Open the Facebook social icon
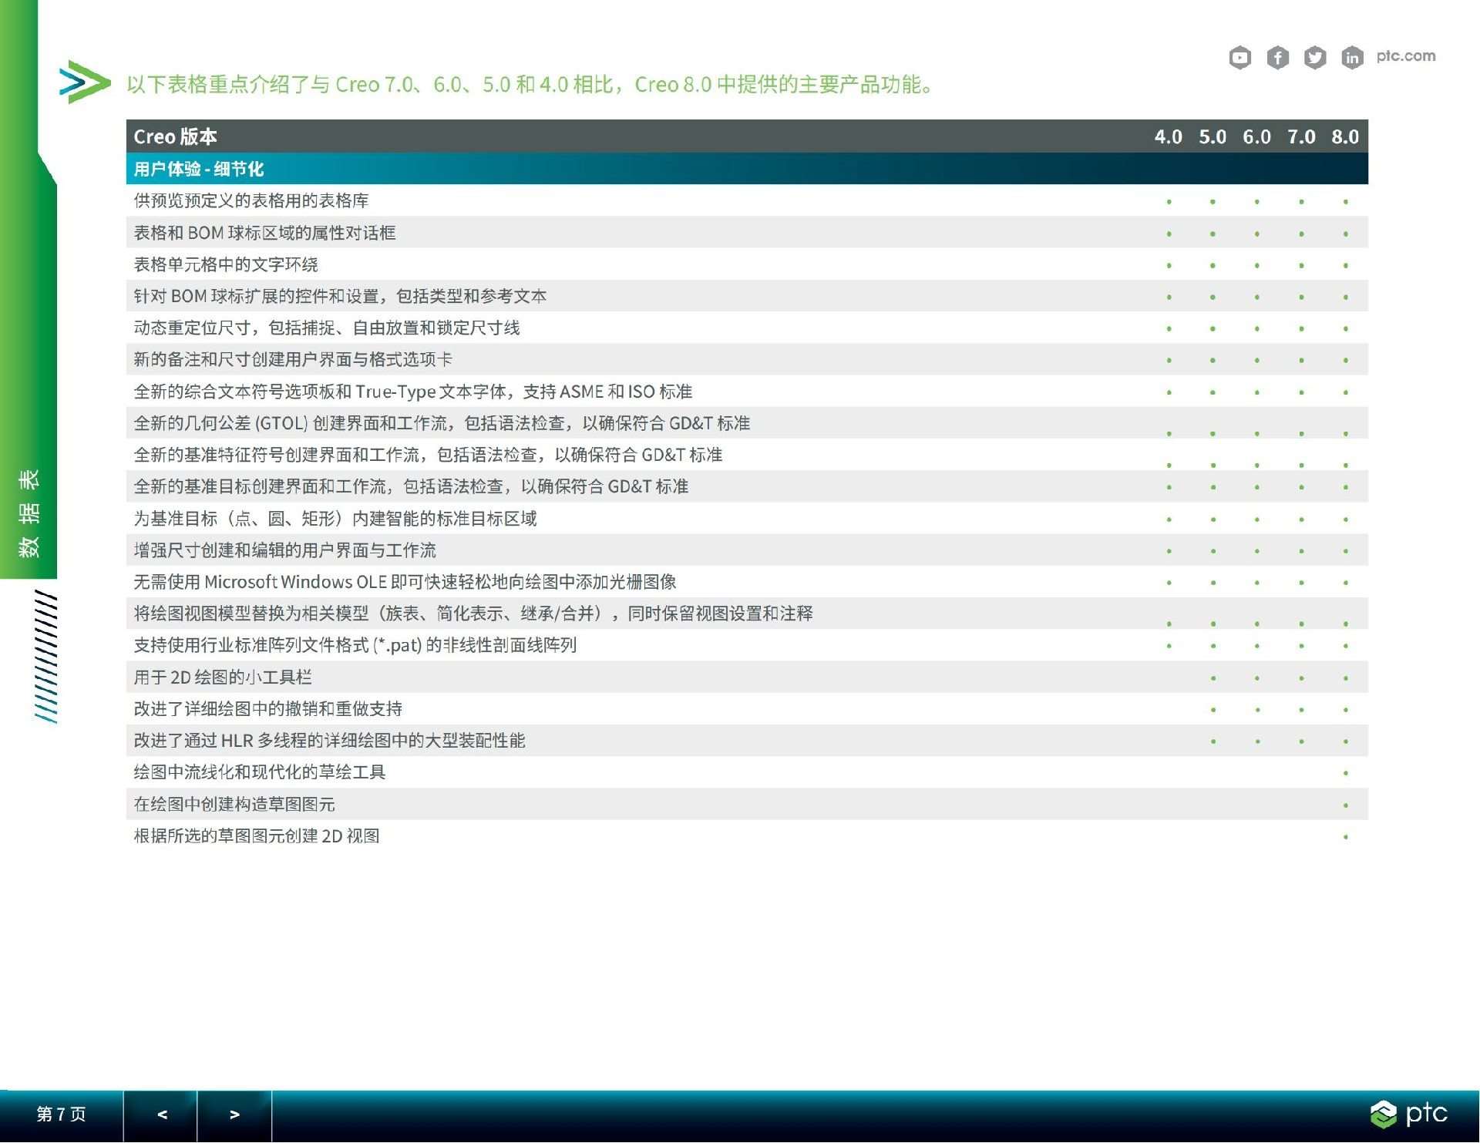 tap(1277, 57)
